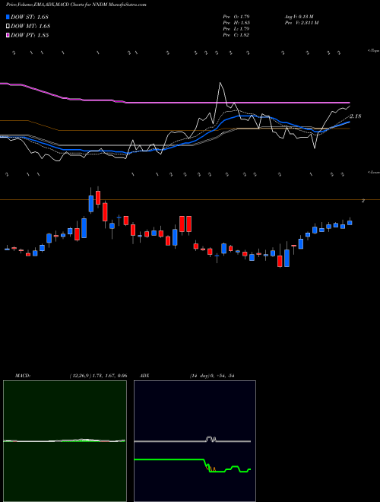Image resolution: width=380 pixels, height=502 pixels.
Task: Click the ADX values '(14 day) 0, +54, -54'
Action: [212, 375]
